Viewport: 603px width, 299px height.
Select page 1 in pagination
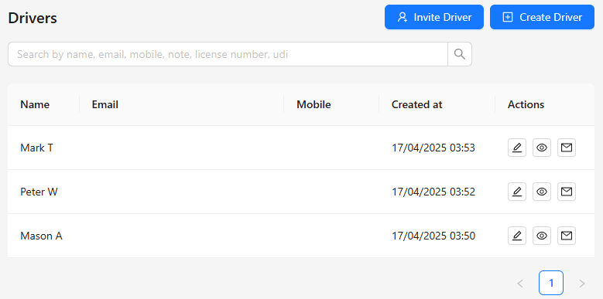(551, 283)
